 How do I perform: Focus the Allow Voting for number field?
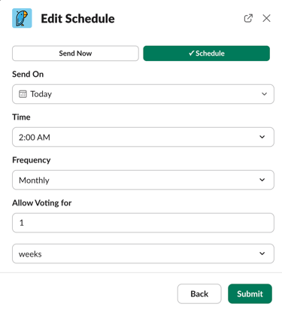(143, 223)
